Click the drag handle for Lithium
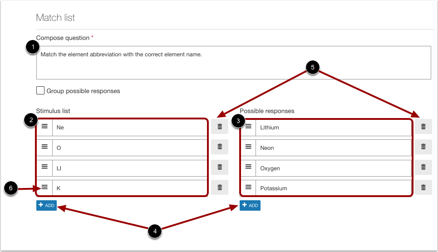438x252 pixels. pyautogui.click(x=248, y=127)
